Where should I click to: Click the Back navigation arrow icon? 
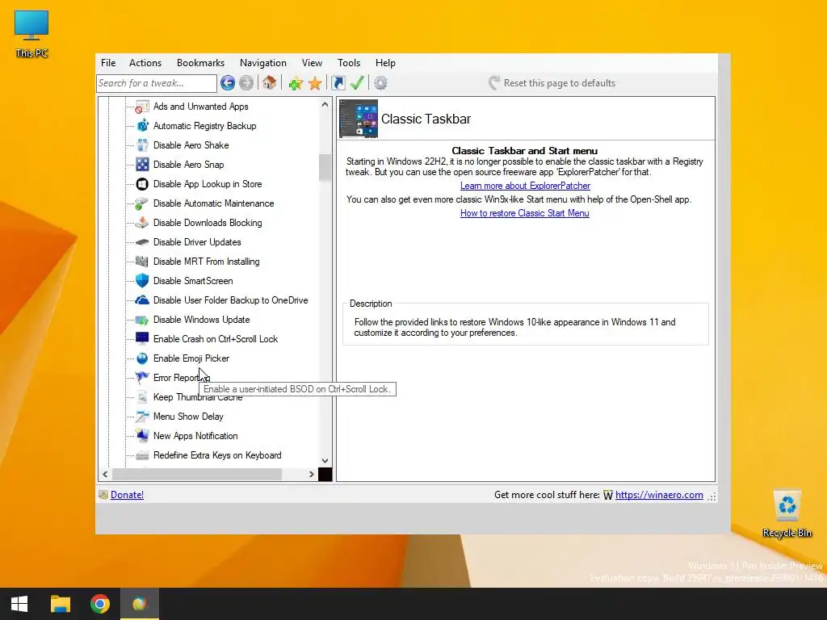click(227, 83)
